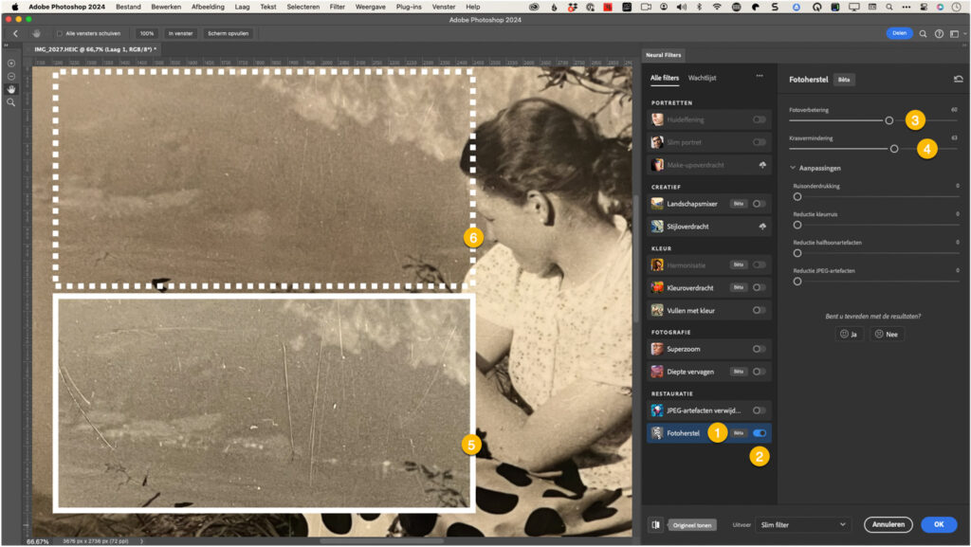Enable the Huideffening filter toggle
Screen dimensions: 971x547
click(x=760, y=119)
